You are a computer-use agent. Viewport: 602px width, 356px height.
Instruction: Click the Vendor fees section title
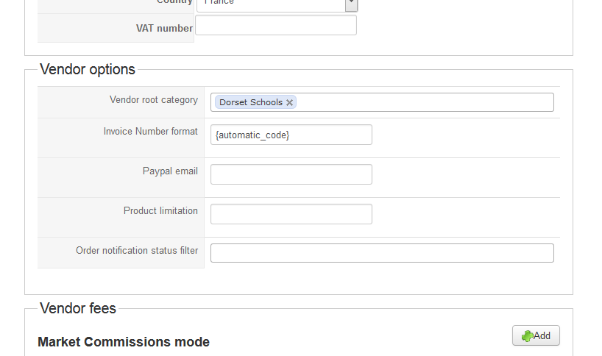tap(78, 309)
